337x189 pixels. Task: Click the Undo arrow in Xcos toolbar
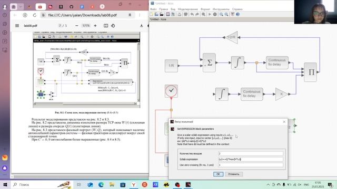pyautogui.click(x=192, y=14)
